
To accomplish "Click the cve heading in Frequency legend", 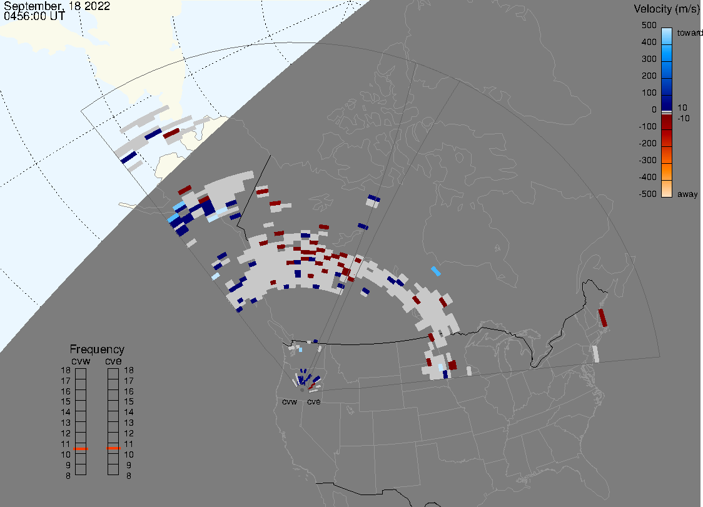I will point(113,361).
